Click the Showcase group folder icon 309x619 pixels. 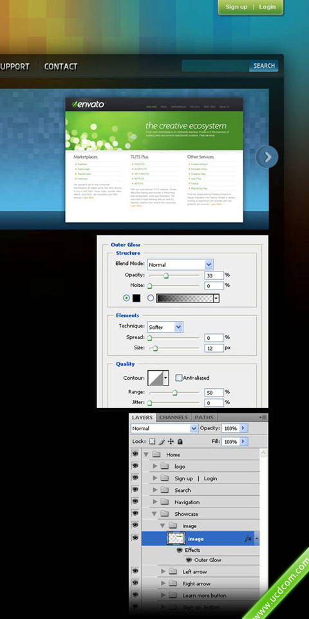[165, 514]
